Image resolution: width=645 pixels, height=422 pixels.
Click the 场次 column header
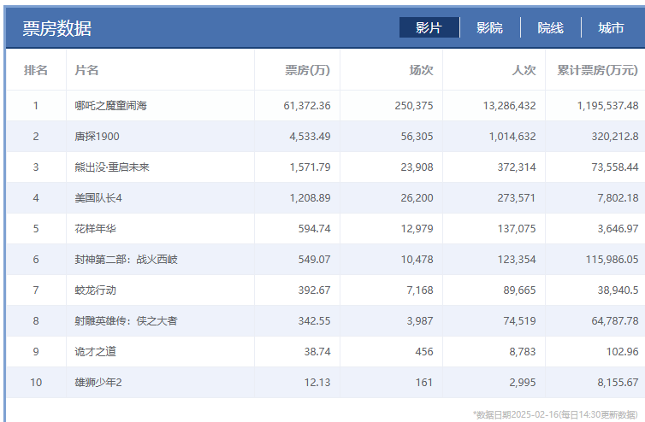[421, 70]
